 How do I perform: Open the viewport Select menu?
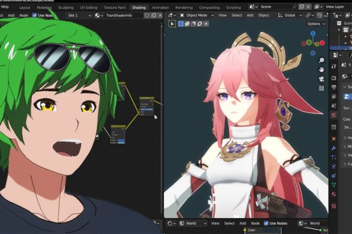point(236,15)
